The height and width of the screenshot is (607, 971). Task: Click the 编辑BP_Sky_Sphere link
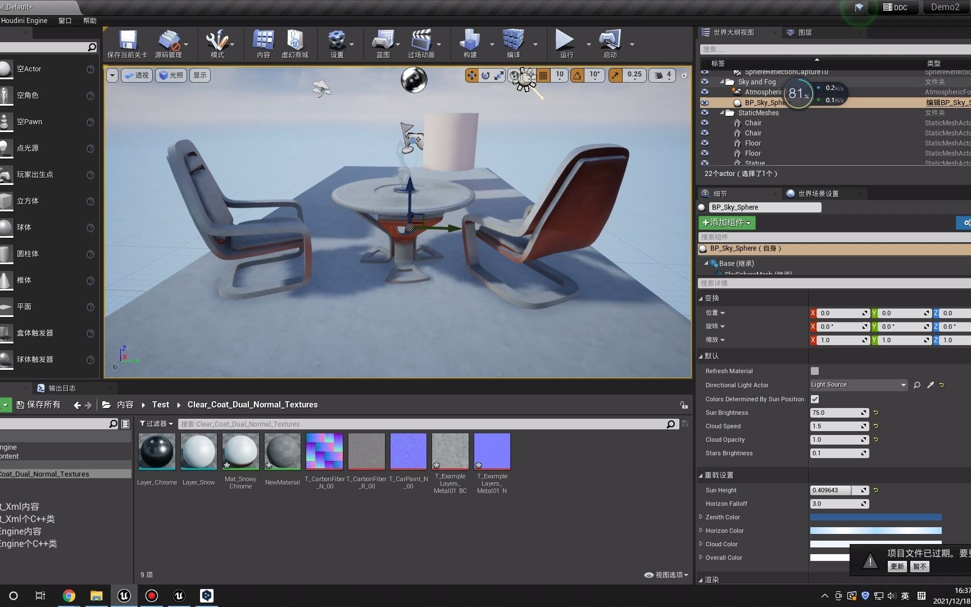[x=949, y=102]
